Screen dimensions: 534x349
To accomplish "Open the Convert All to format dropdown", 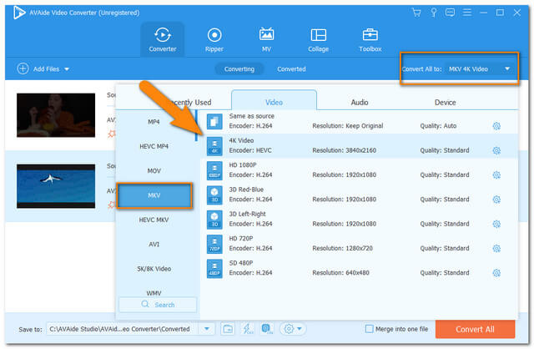I will [x=480, y=68].
